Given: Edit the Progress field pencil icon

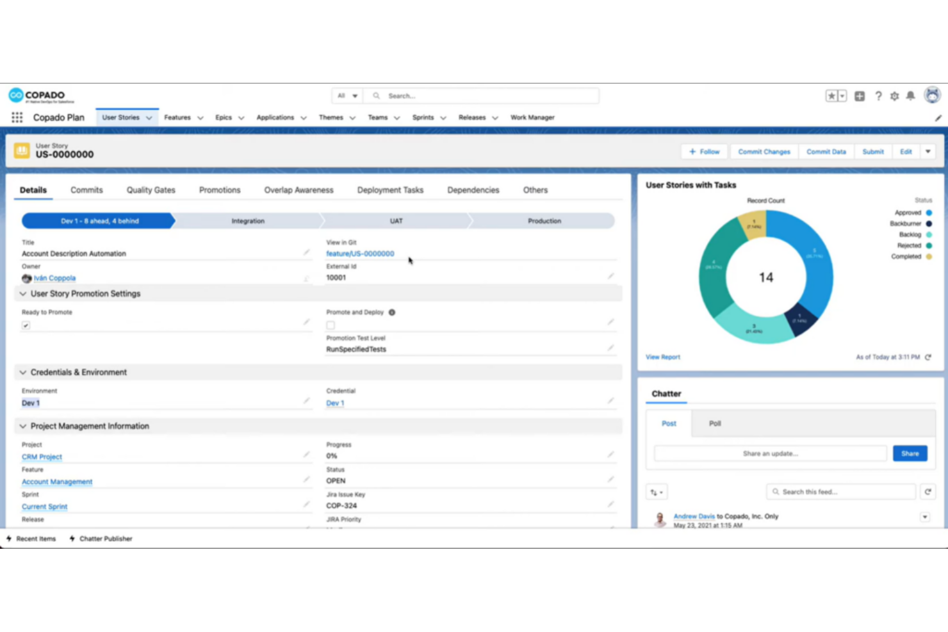Looking at the screenshot, I should click(x=610, y=455).
